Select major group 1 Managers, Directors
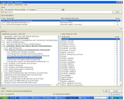Image resolution: width=124 pixels, height=100 pixels. point(20,36)
